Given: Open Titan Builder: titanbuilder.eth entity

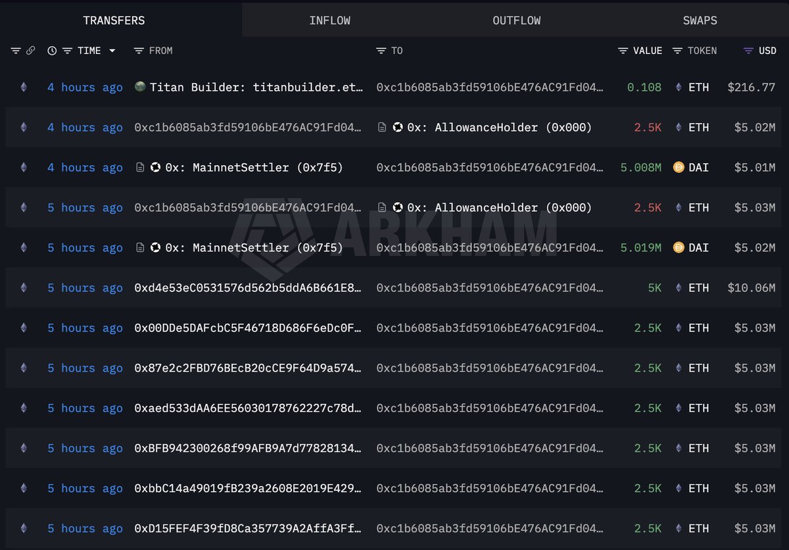Looking at the screenshot, I should point(256,87).
